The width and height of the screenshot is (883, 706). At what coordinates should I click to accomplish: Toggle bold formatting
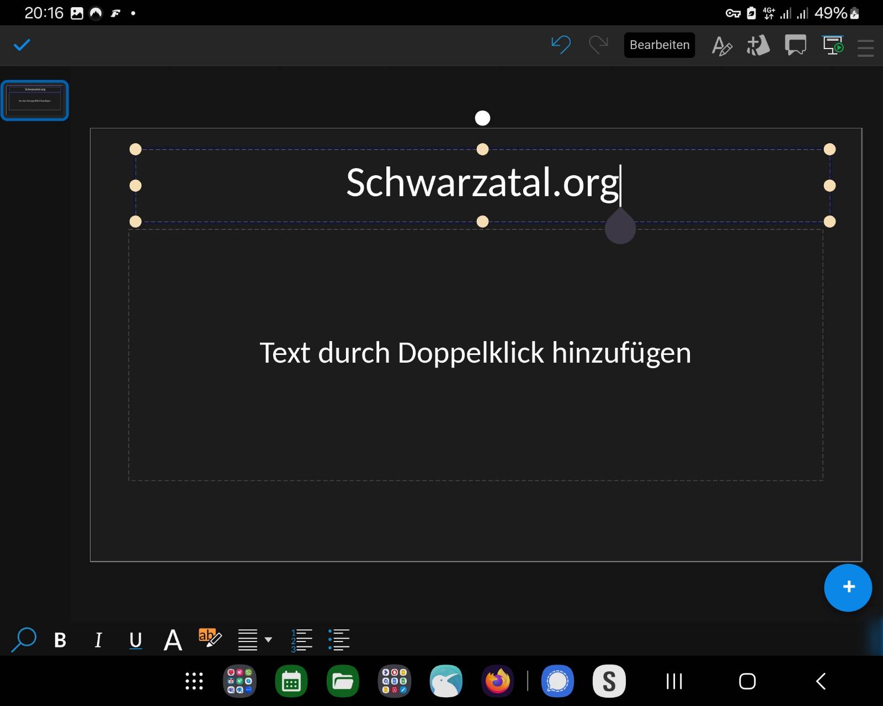click(x=60, y=640)
